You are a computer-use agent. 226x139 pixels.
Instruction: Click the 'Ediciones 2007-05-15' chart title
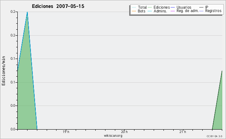[x=58, y=6]
